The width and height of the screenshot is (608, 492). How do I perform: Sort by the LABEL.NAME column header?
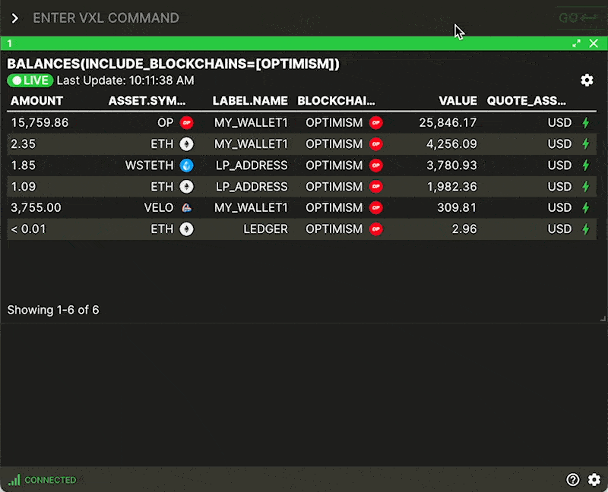(x=250, y=101)
